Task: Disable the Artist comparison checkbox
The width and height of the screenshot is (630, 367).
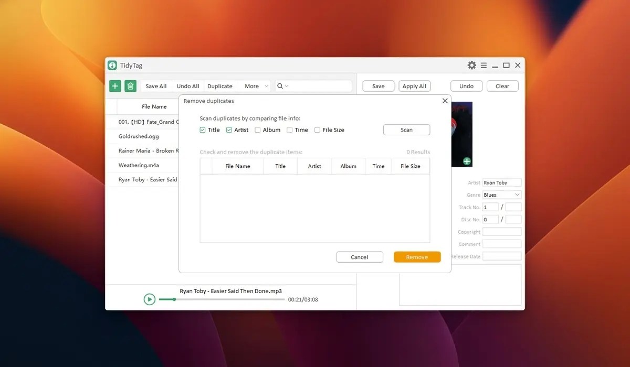Action: pos(229,129)
